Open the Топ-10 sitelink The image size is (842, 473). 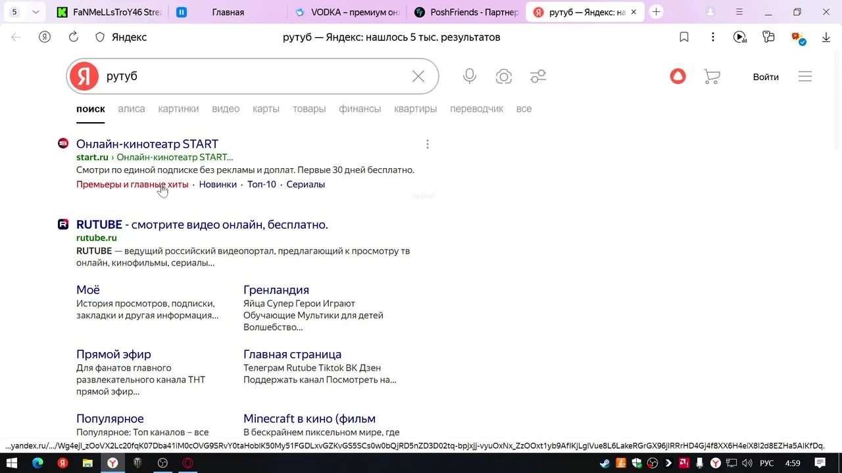point(262,185)
